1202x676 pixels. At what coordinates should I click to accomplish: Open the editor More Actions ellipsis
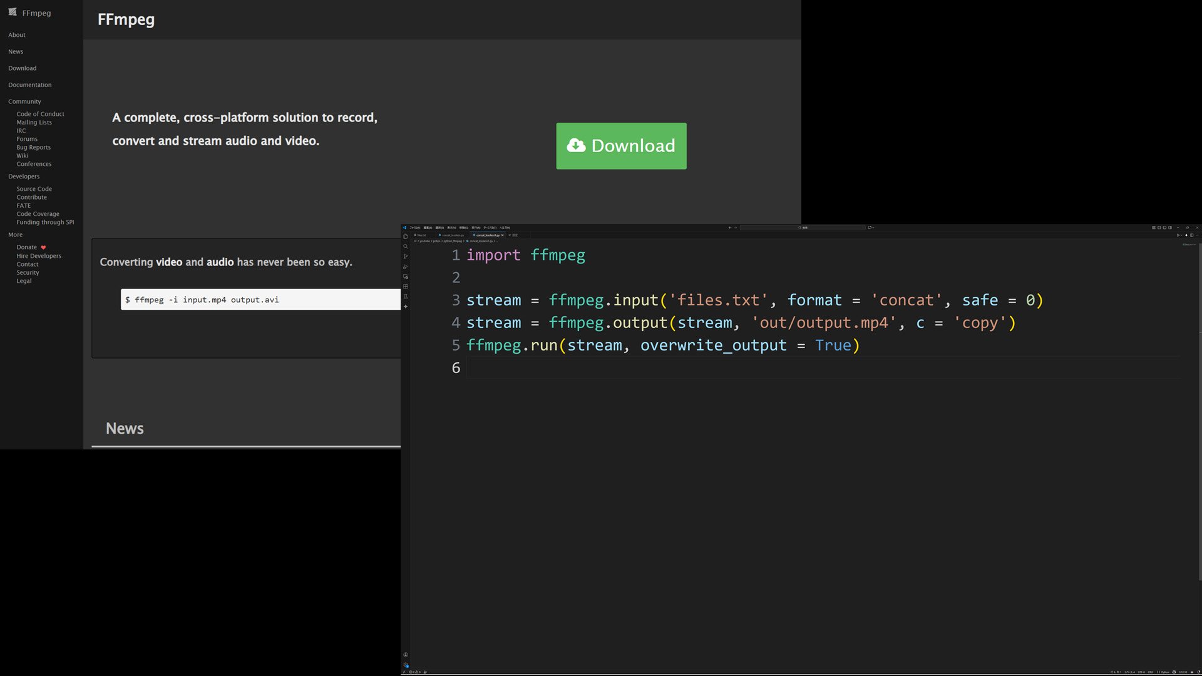(1197, 235)
